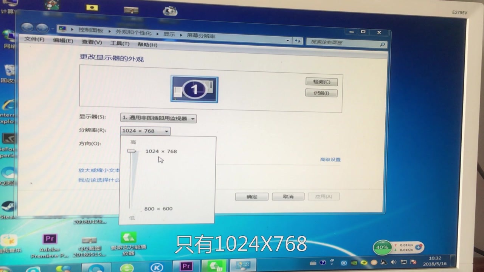The width and height of the screenshot is (484, 272).
Task: Open Internet Explorer desktop shortcut
Action: tap(8, 111)
